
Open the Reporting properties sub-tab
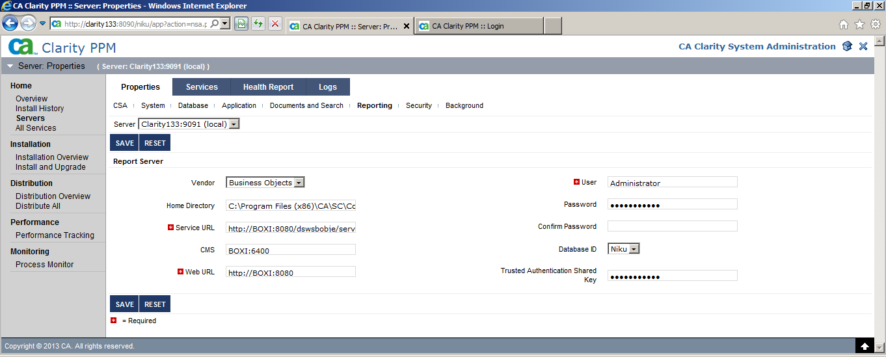375,105
